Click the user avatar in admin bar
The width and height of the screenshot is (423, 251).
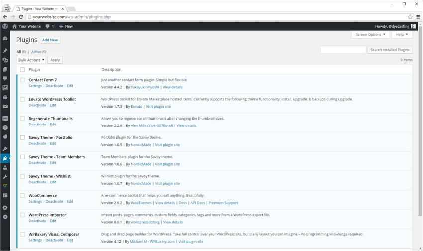click(x=413, y=26)
